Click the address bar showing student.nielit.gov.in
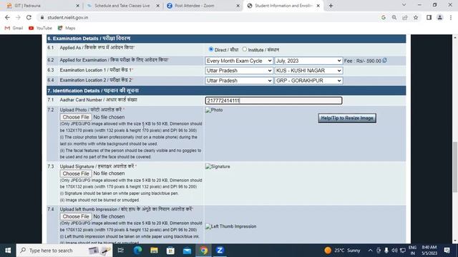This screenshot has height=257, width=458. coord(210,17)
